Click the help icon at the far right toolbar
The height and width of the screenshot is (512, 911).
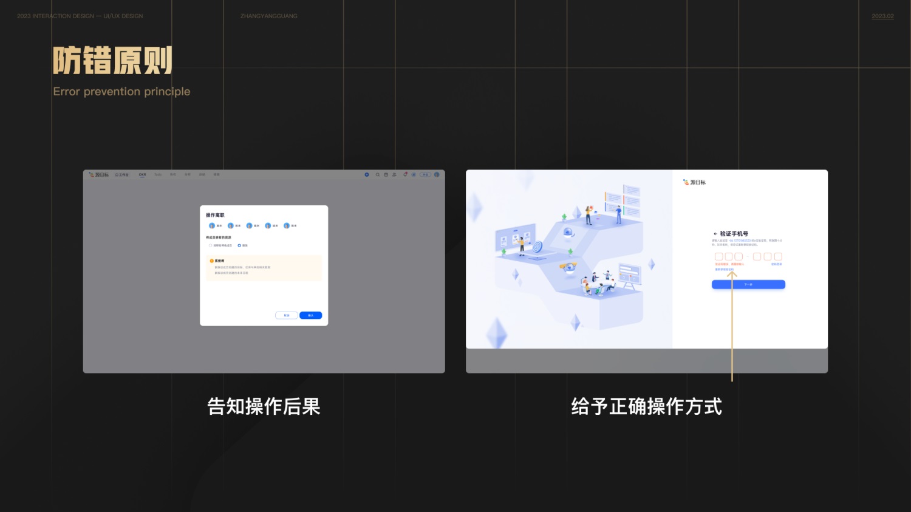click(437, 174)
